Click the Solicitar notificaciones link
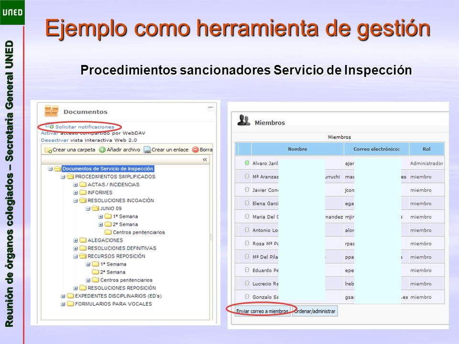 point(85,127)
